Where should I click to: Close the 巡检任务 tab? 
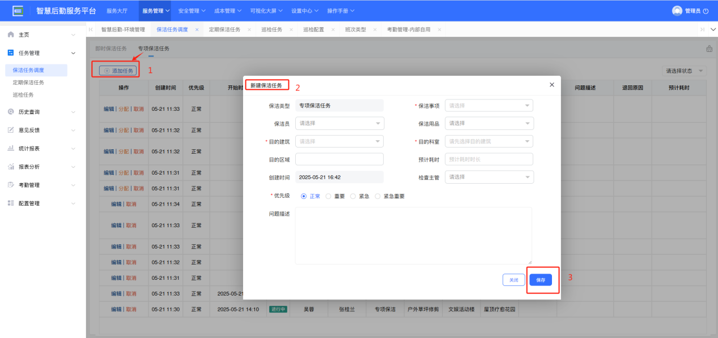tap(291, 29)
